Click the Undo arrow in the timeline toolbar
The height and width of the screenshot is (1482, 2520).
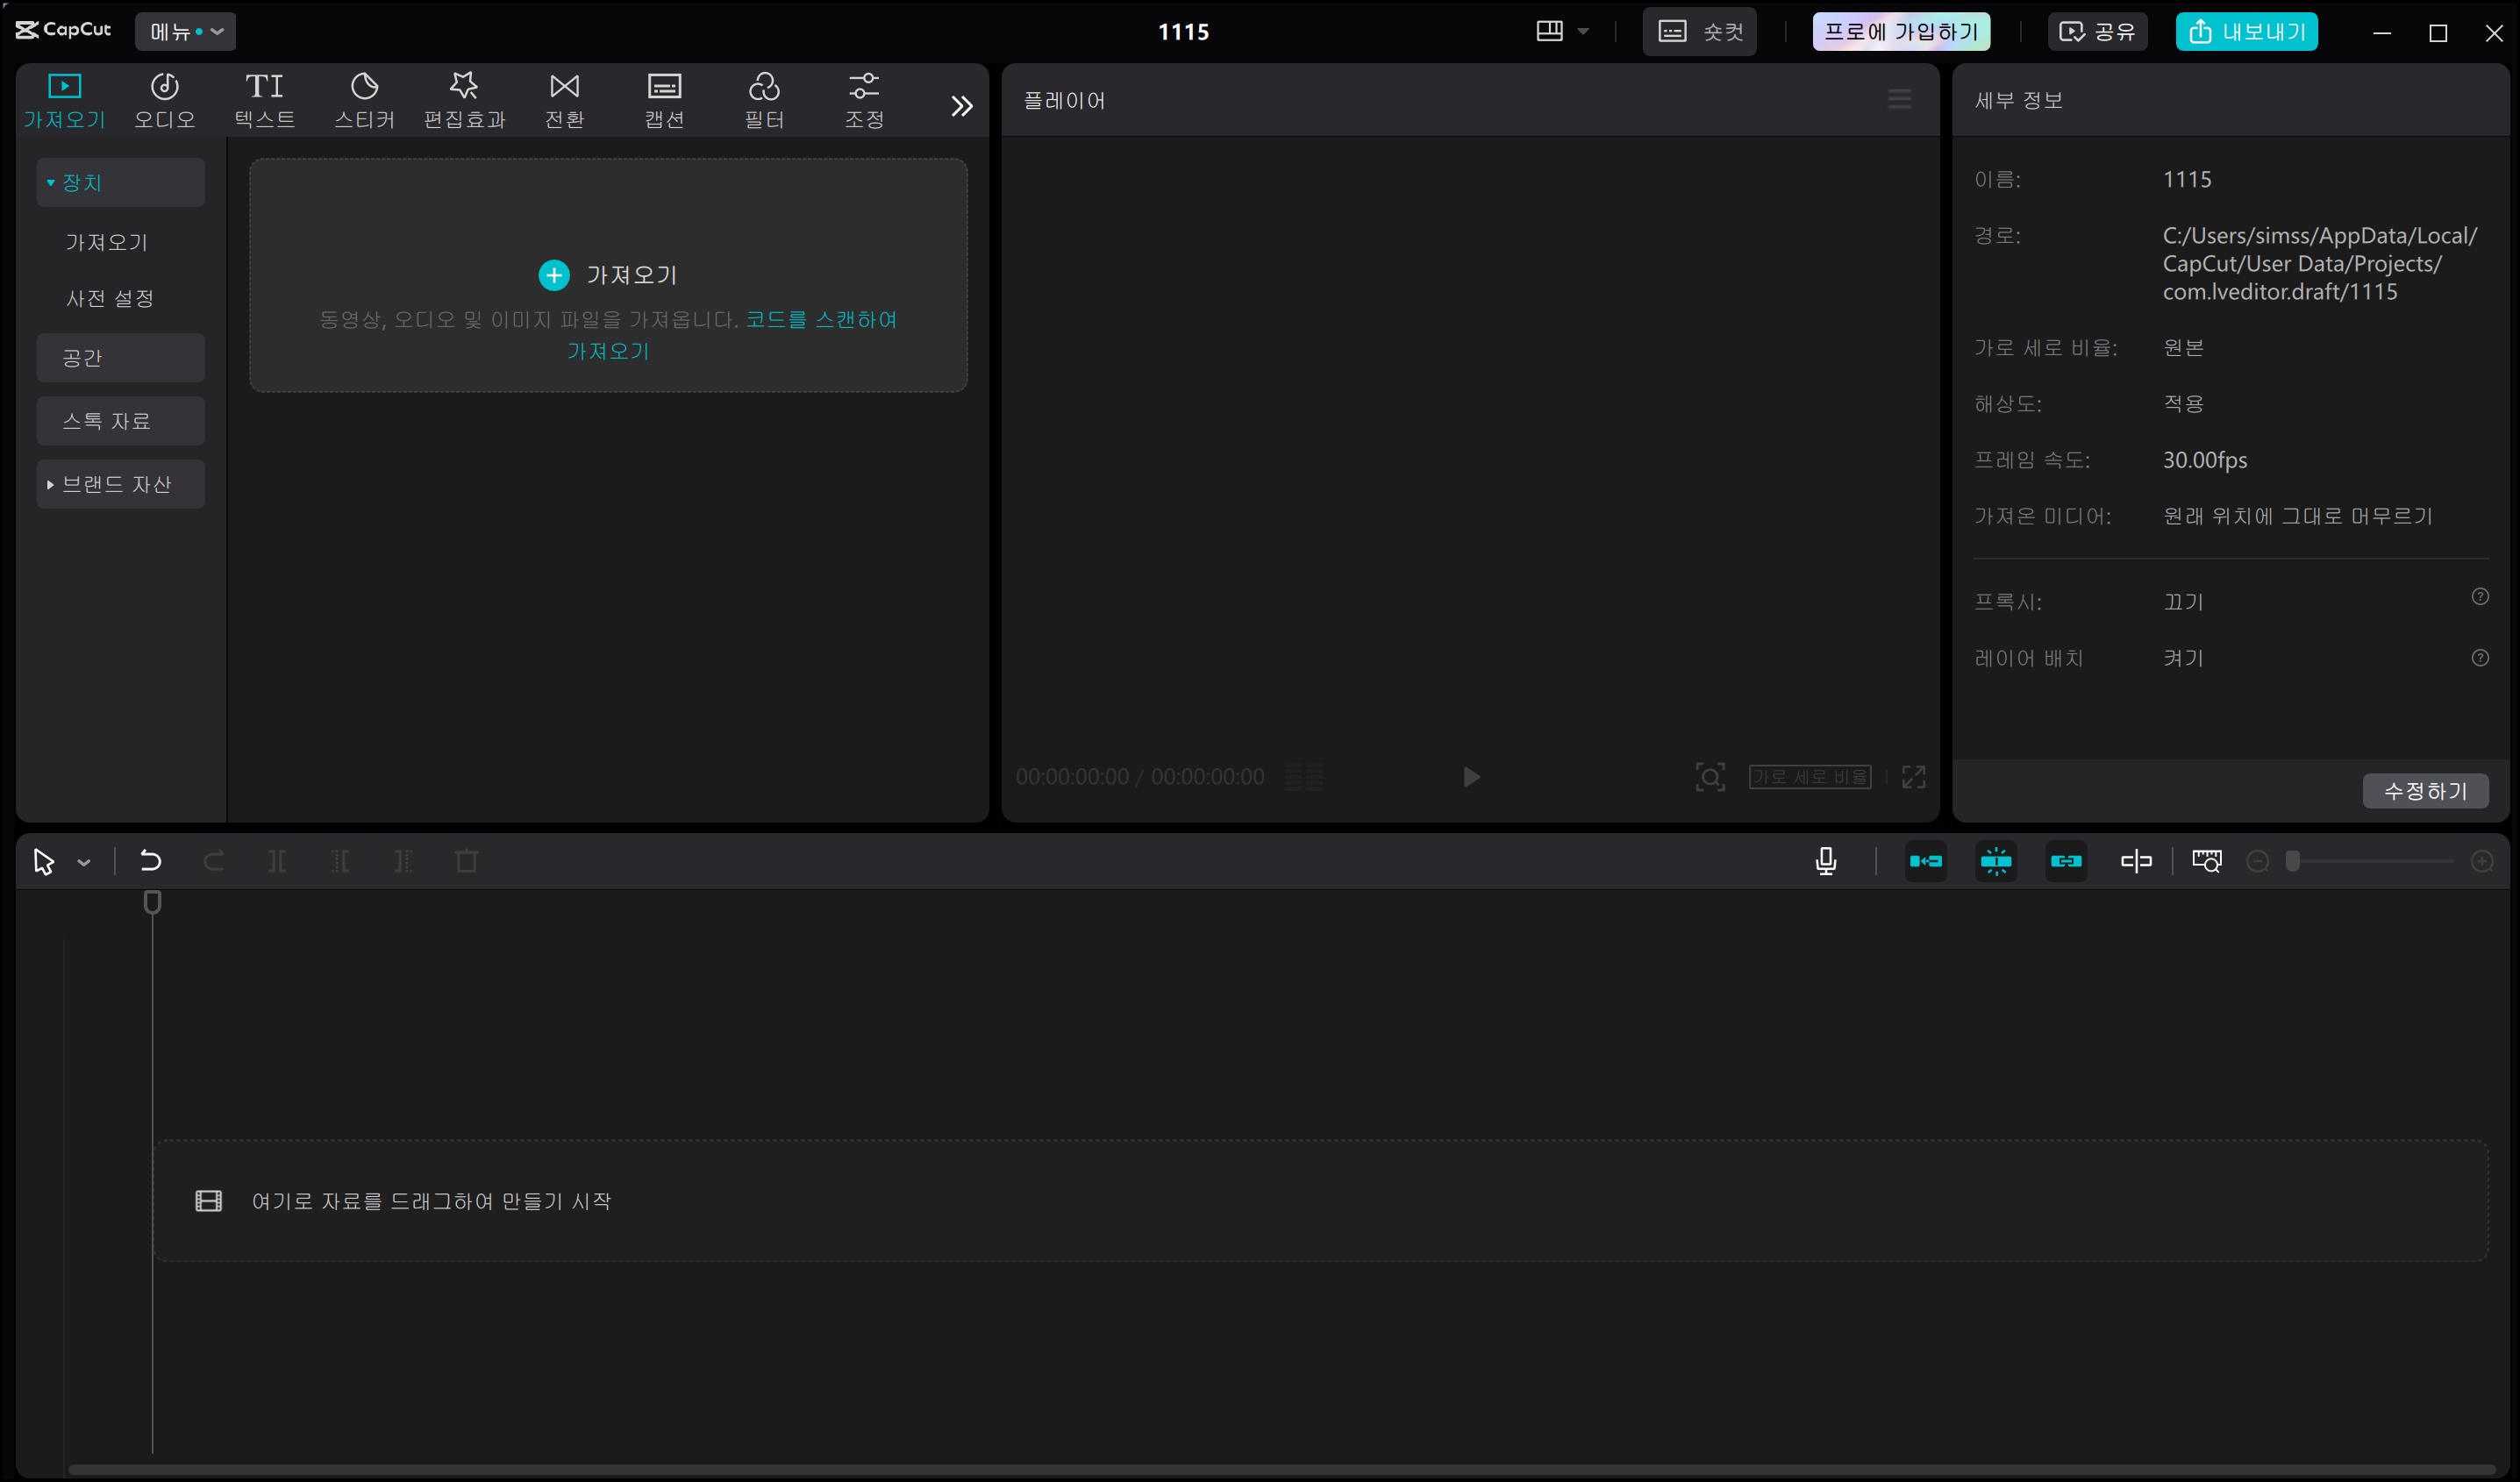150,861
